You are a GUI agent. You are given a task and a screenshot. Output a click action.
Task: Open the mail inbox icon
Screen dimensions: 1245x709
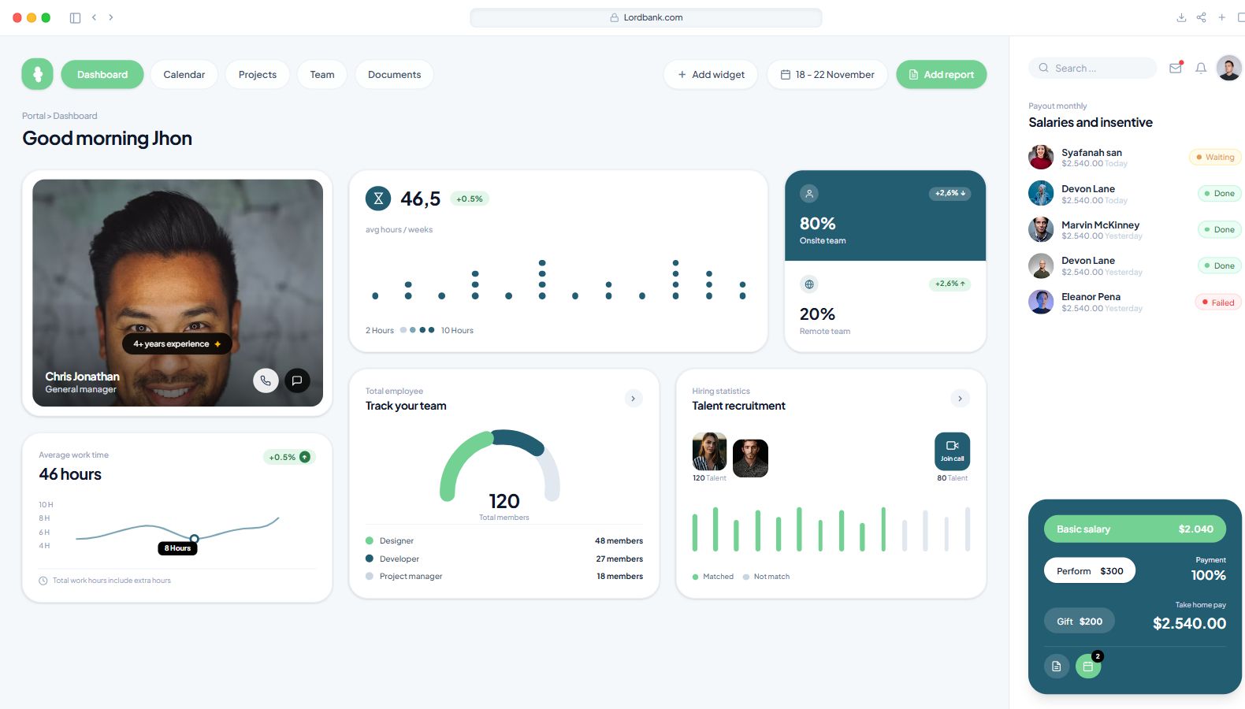[1176, 68]
